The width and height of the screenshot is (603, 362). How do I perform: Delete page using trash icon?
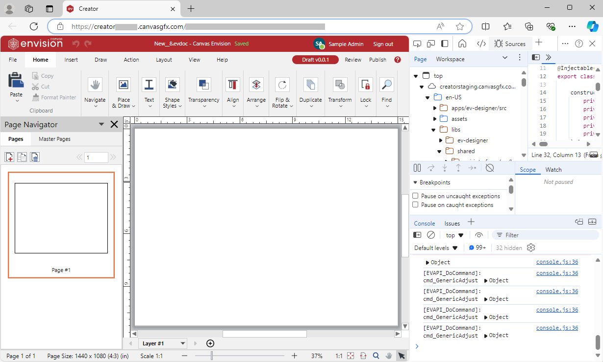[35, 157]
